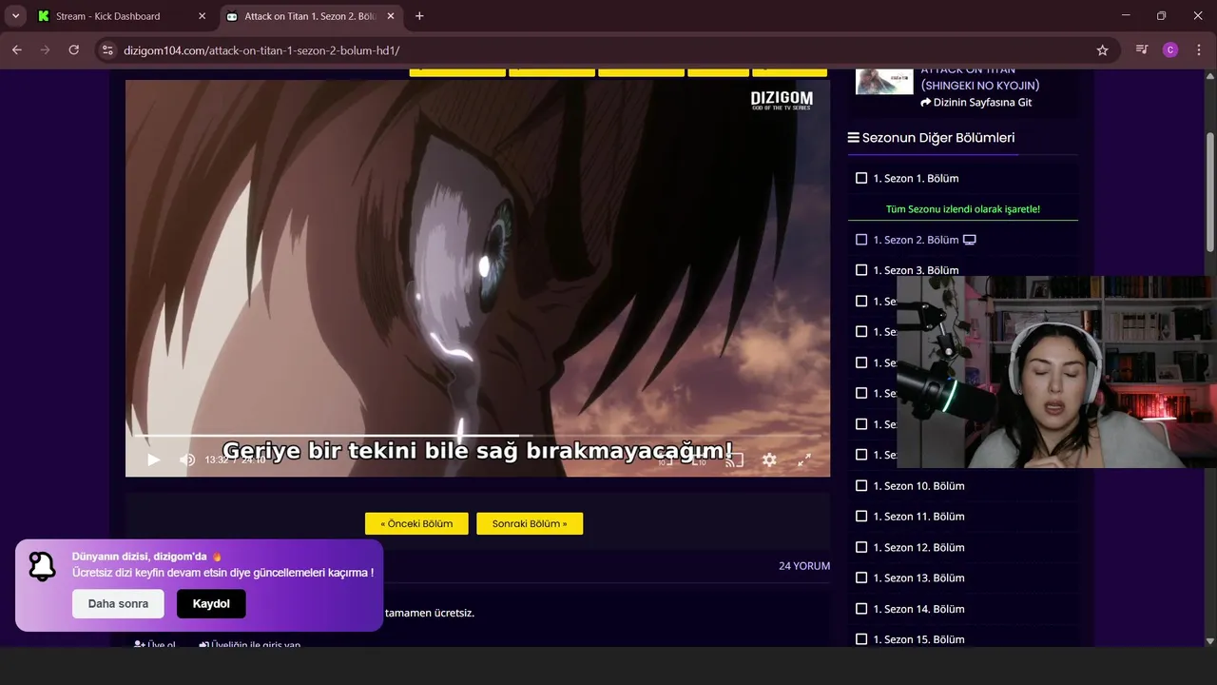1217x685 pixels.
Task: Skip the video forward ten seconds
Action: (x=699, y=460)
